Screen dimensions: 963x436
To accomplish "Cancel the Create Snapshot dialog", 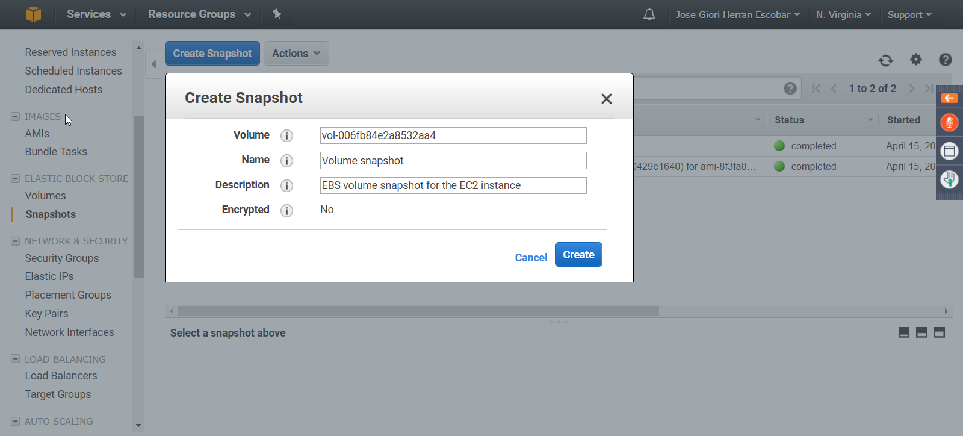I will [x=530, y=258].
